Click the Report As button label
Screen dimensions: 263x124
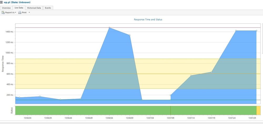point(10,13)
